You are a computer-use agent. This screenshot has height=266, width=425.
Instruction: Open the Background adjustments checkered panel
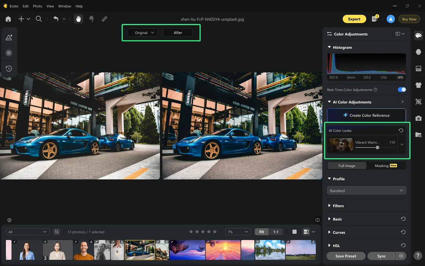click(x=418, y=69)
